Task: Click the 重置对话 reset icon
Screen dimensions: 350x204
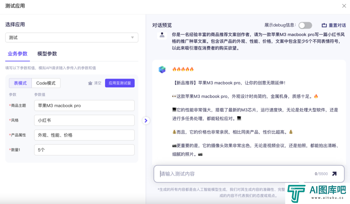Action: [324, 25]
